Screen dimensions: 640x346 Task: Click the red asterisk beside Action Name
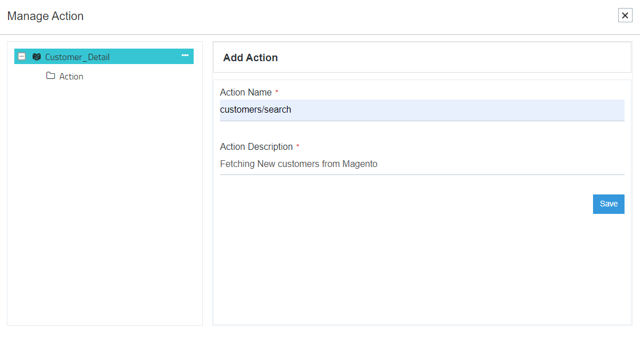coord(277,93)
